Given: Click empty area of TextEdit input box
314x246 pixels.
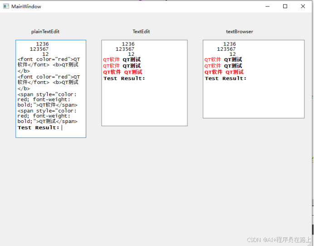Looking at the screenshot, I should [144, 103].
